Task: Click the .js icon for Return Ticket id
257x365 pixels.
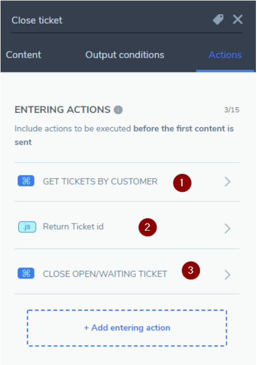Action: tap(27, 227)
